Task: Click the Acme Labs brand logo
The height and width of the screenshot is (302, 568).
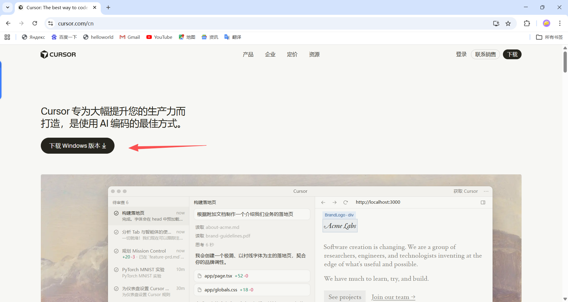Action: 340,226
